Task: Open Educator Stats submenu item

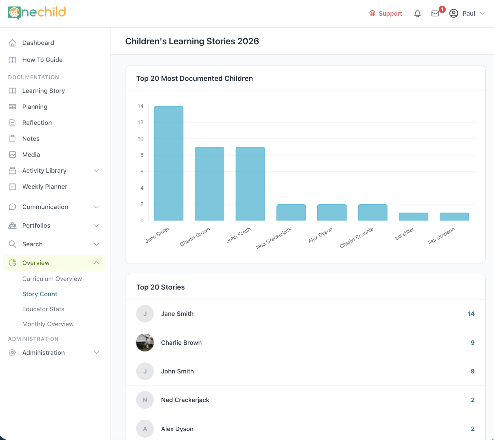Action: coord(43,309)
